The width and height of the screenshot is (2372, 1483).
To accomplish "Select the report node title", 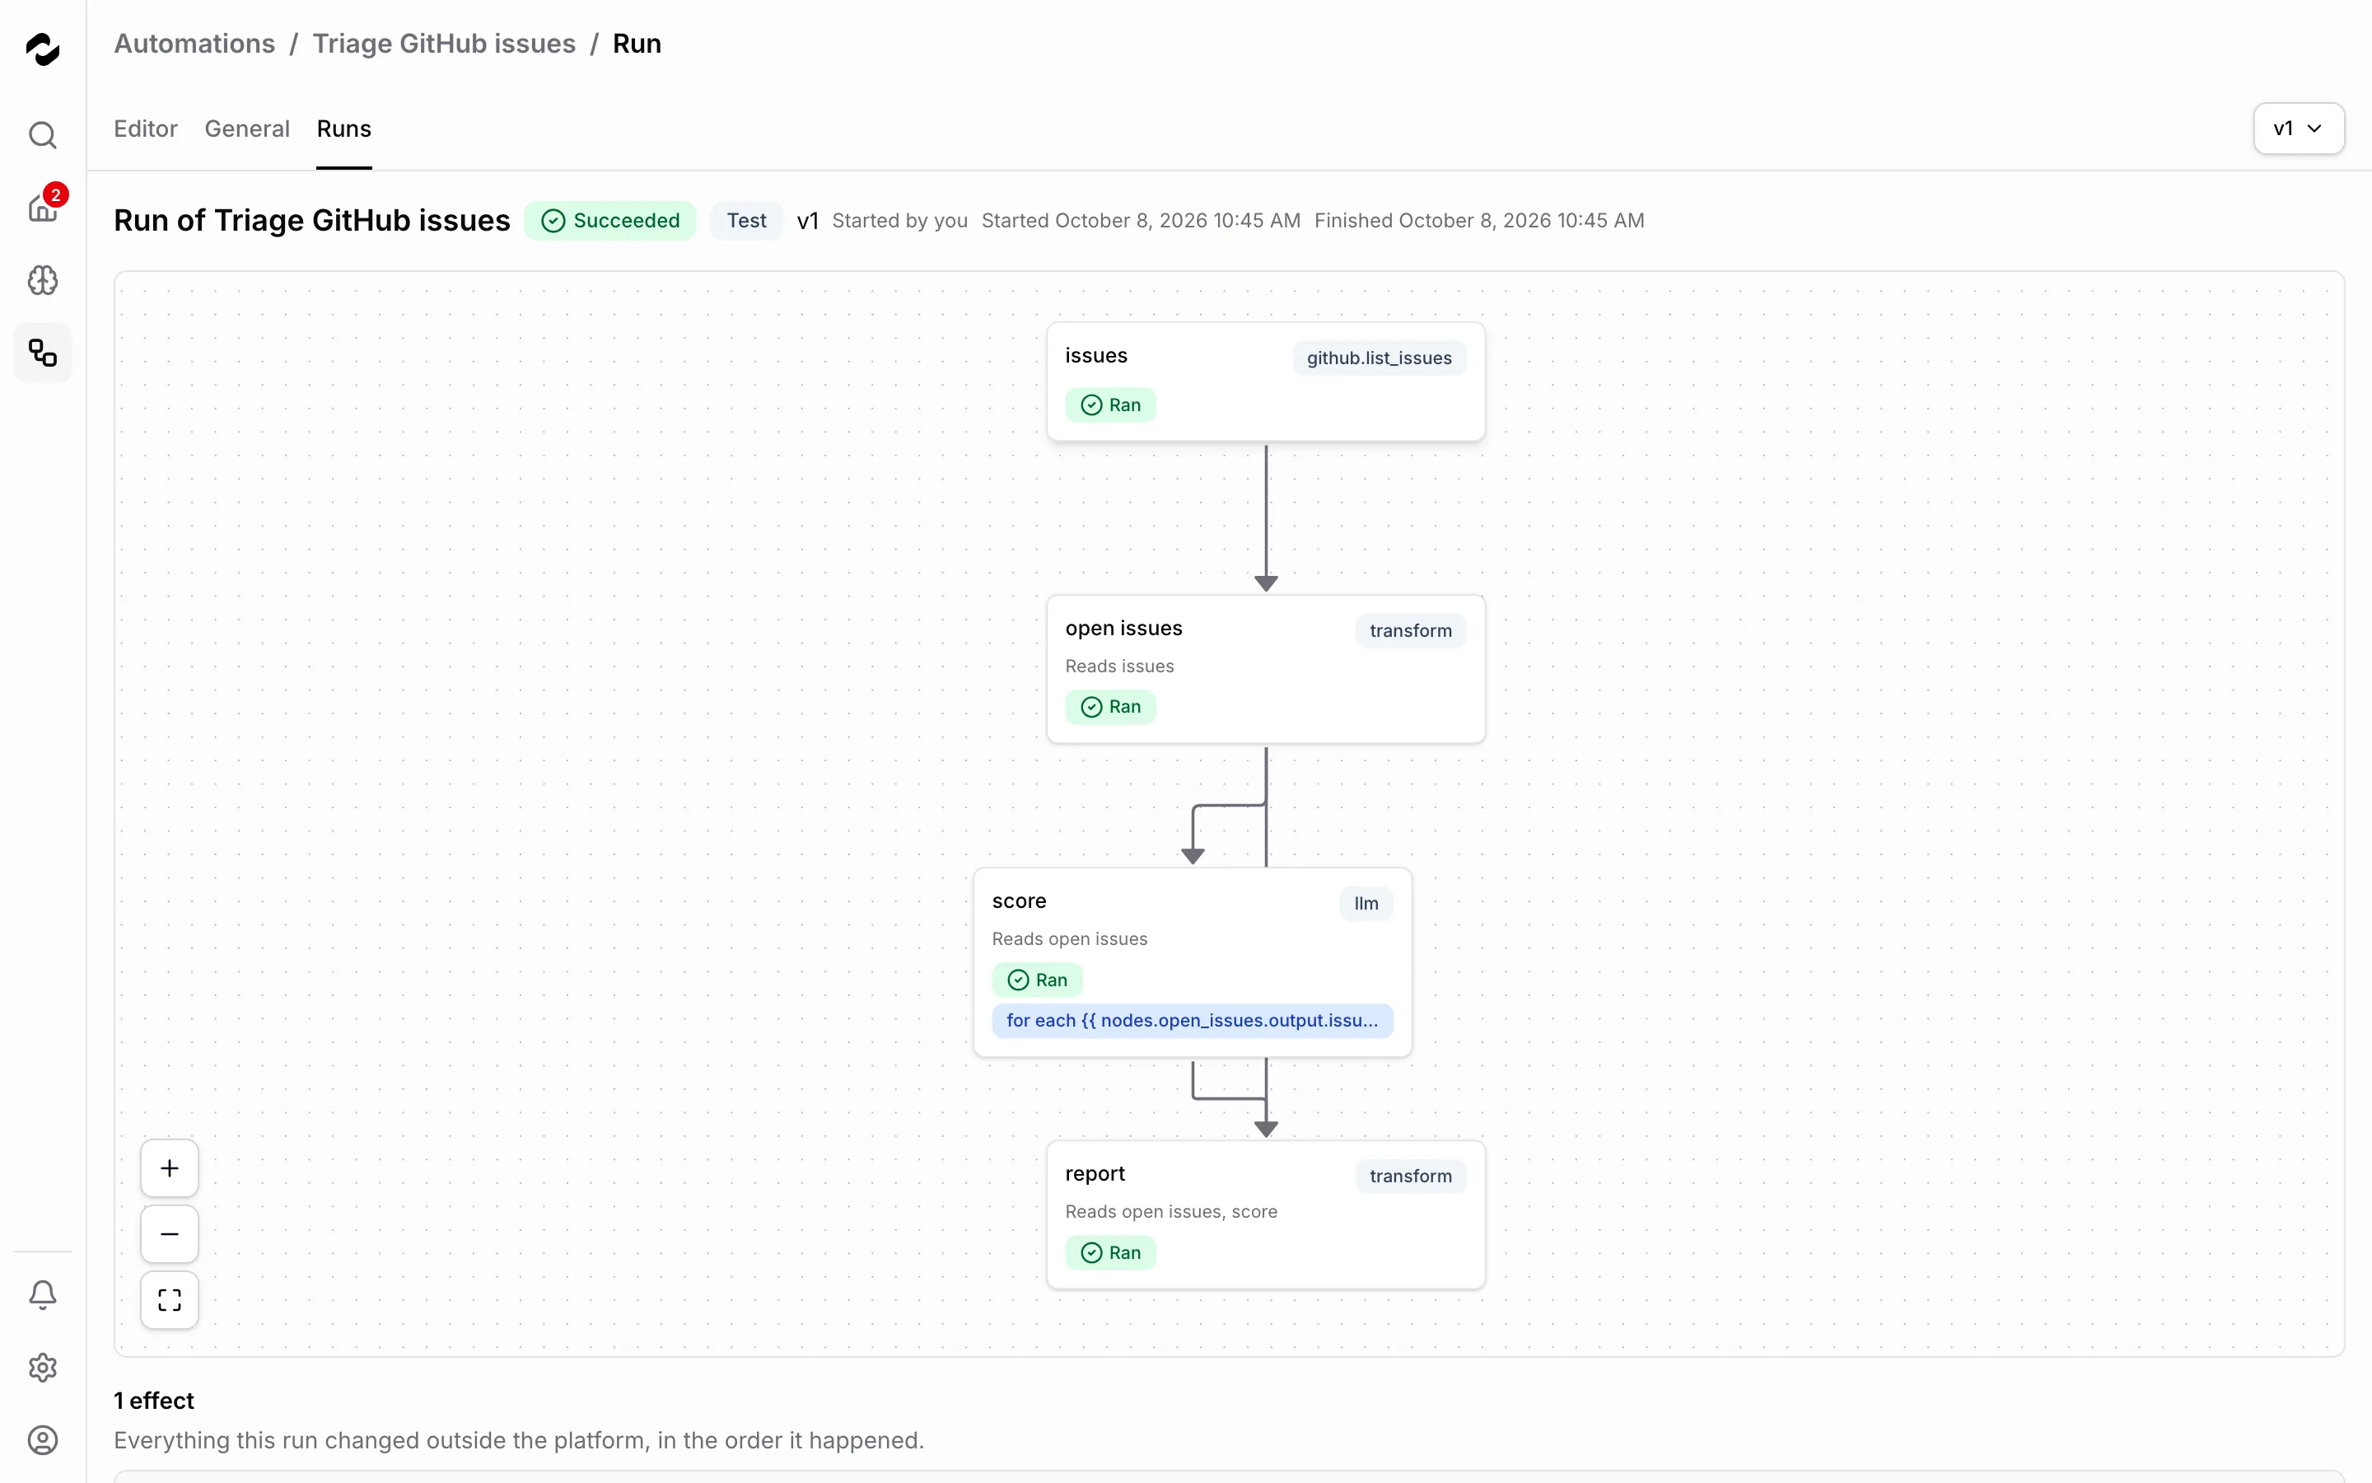I will [x=1095, y=1174].
